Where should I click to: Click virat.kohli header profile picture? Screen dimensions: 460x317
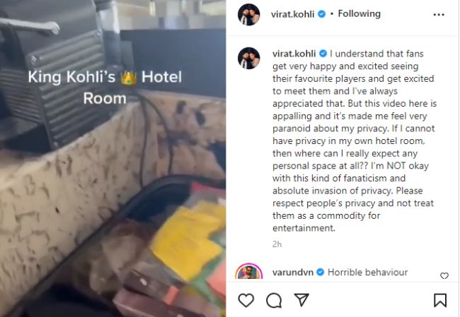pos(249,14)
